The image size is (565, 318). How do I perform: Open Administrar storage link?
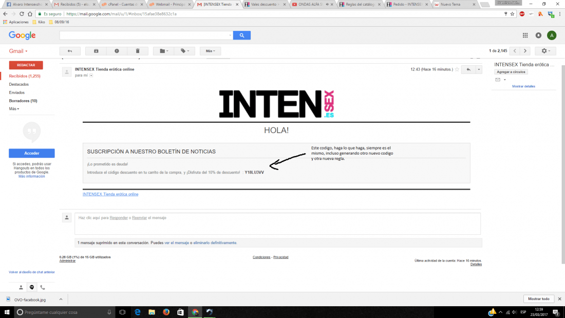point(67,260)
